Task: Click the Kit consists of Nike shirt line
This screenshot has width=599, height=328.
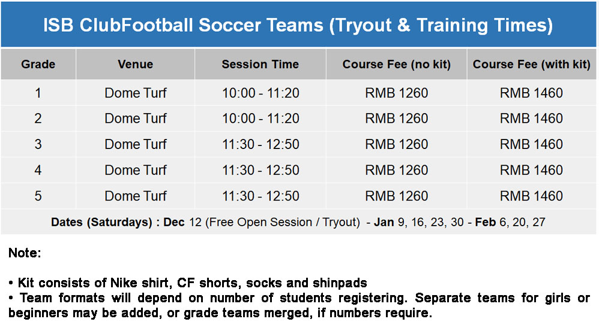Action: 188,283
